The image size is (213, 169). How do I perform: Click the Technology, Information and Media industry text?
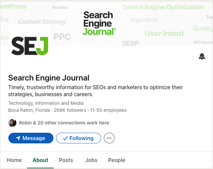click(x=46, y=103)
